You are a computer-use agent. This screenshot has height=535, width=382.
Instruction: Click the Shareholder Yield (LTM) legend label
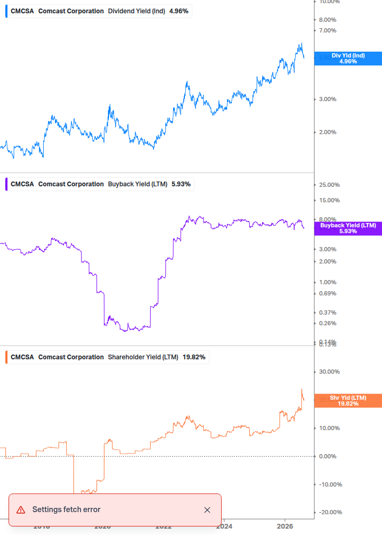(143, 357)
